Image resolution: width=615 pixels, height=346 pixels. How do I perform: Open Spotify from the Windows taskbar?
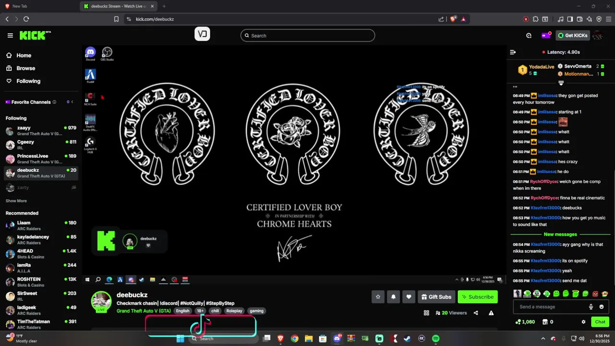(x=436, y=338)
